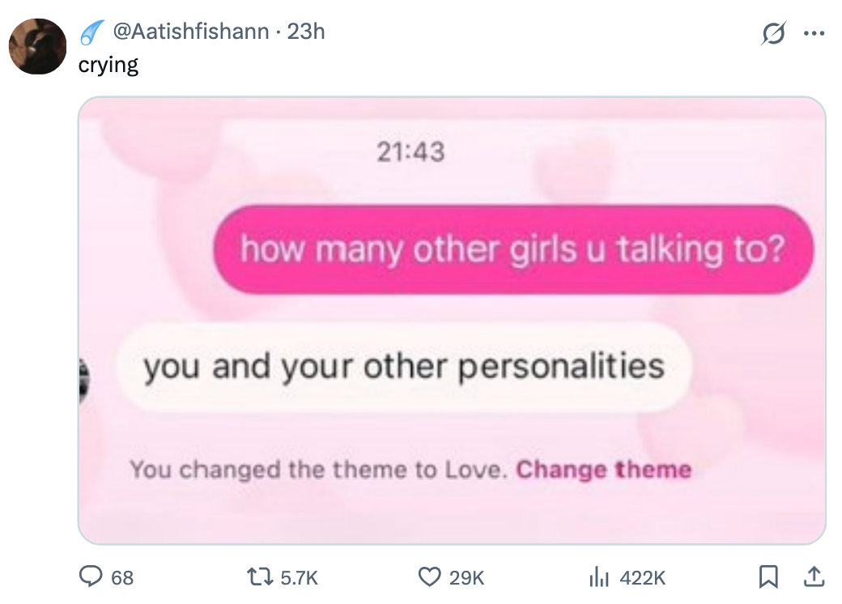
Task: Click the "You changed the theme to Love" notice
Action: point(319,470)
